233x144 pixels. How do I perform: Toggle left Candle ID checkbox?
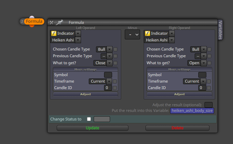click(x=115, y=88)
